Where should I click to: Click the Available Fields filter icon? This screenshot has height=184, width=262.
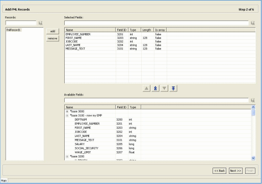tap(253, 100)
